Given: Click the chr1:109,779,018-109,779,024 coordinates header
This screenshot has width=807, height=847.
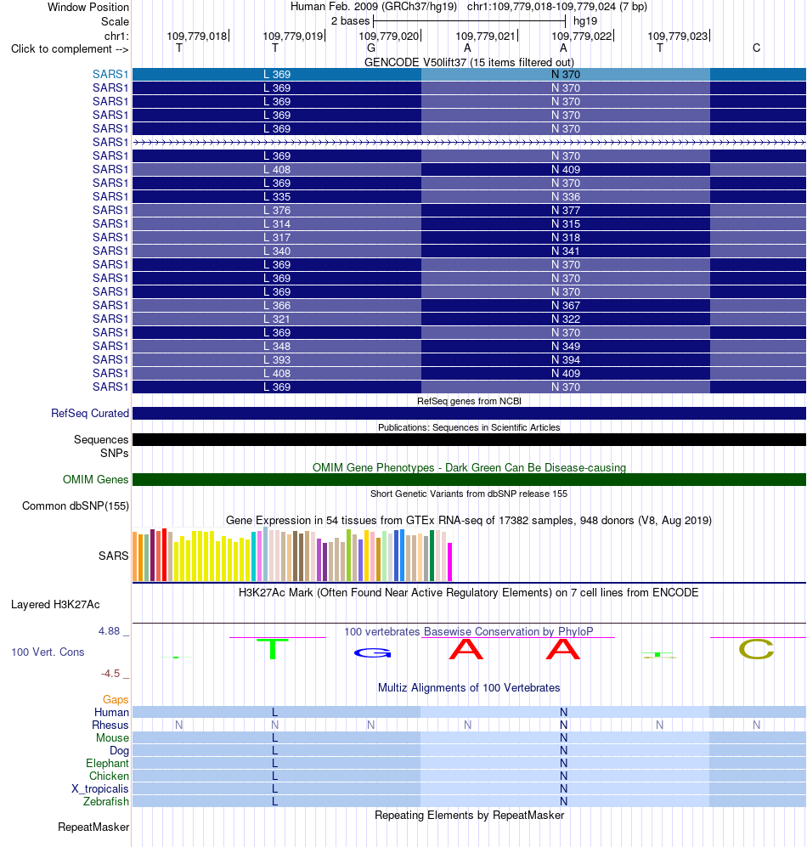Looking at the screenshot, I should (x=557, y=7).
